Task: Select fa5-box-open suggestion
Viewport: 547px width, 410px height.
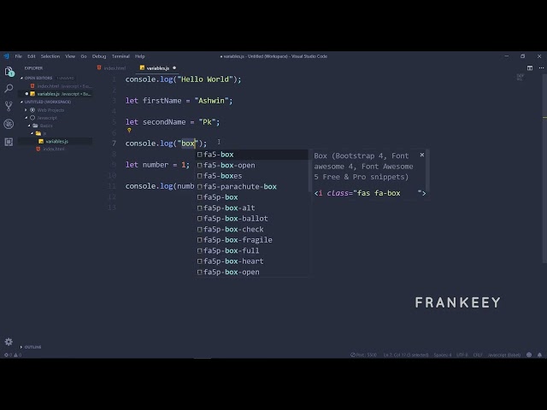Action: point(252,165)
